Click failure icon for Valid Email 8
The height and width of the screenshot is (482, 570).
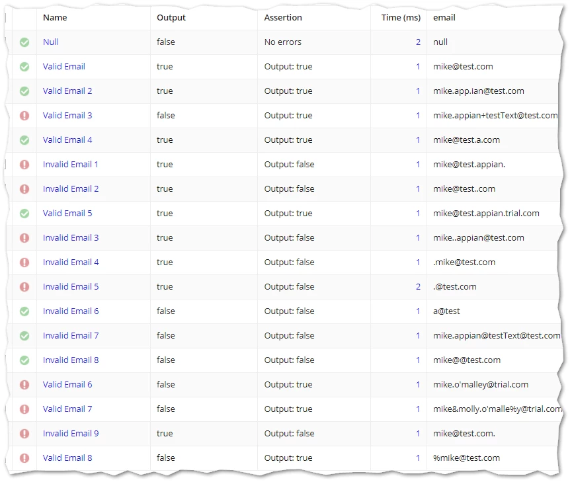pos(24,458)
